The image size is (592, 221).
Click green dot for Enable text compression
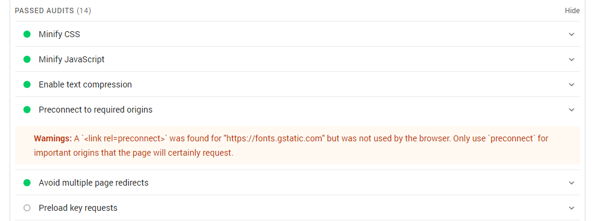coord(27,84)
